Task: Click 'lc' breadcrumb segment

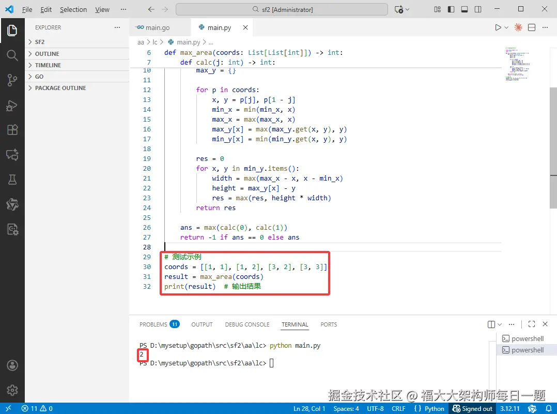Action: pyautogui.click(x=154, y=42)
